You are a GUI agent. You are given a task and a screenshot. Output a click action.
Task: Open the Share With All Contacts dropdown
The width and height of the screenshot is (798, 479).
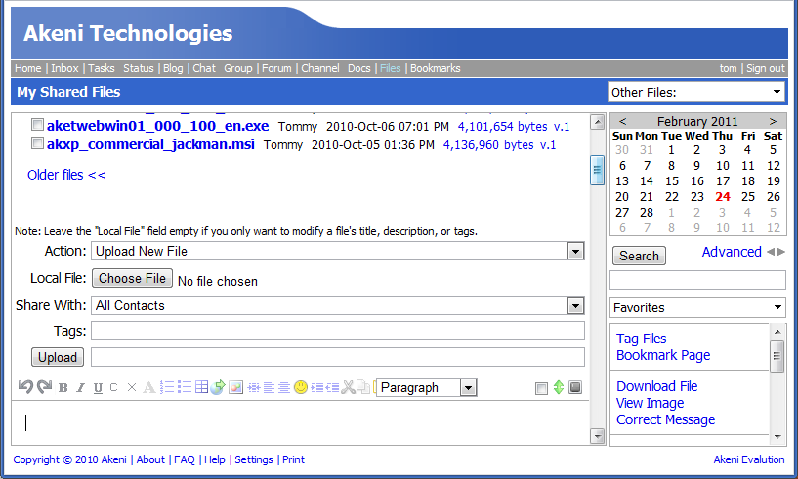[337, 305]
